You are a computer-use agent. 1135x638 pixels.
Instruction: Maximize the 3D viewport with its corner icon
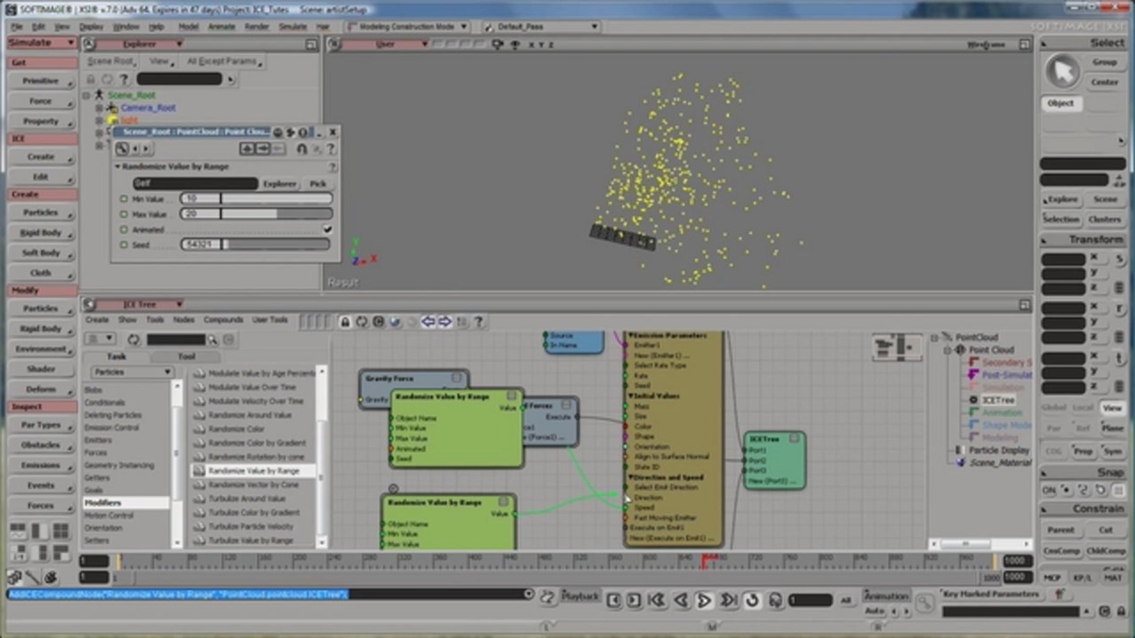click(x=1024, y=44)
